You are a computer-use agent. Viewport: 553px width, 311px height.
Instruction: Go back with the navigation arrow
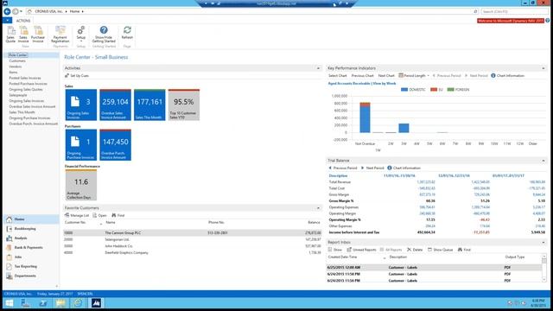point(7,11)
